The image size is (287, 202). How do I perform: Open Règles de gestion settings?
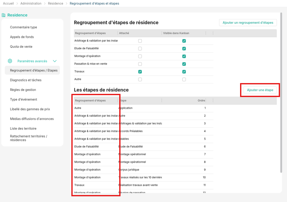click(23, 90)
